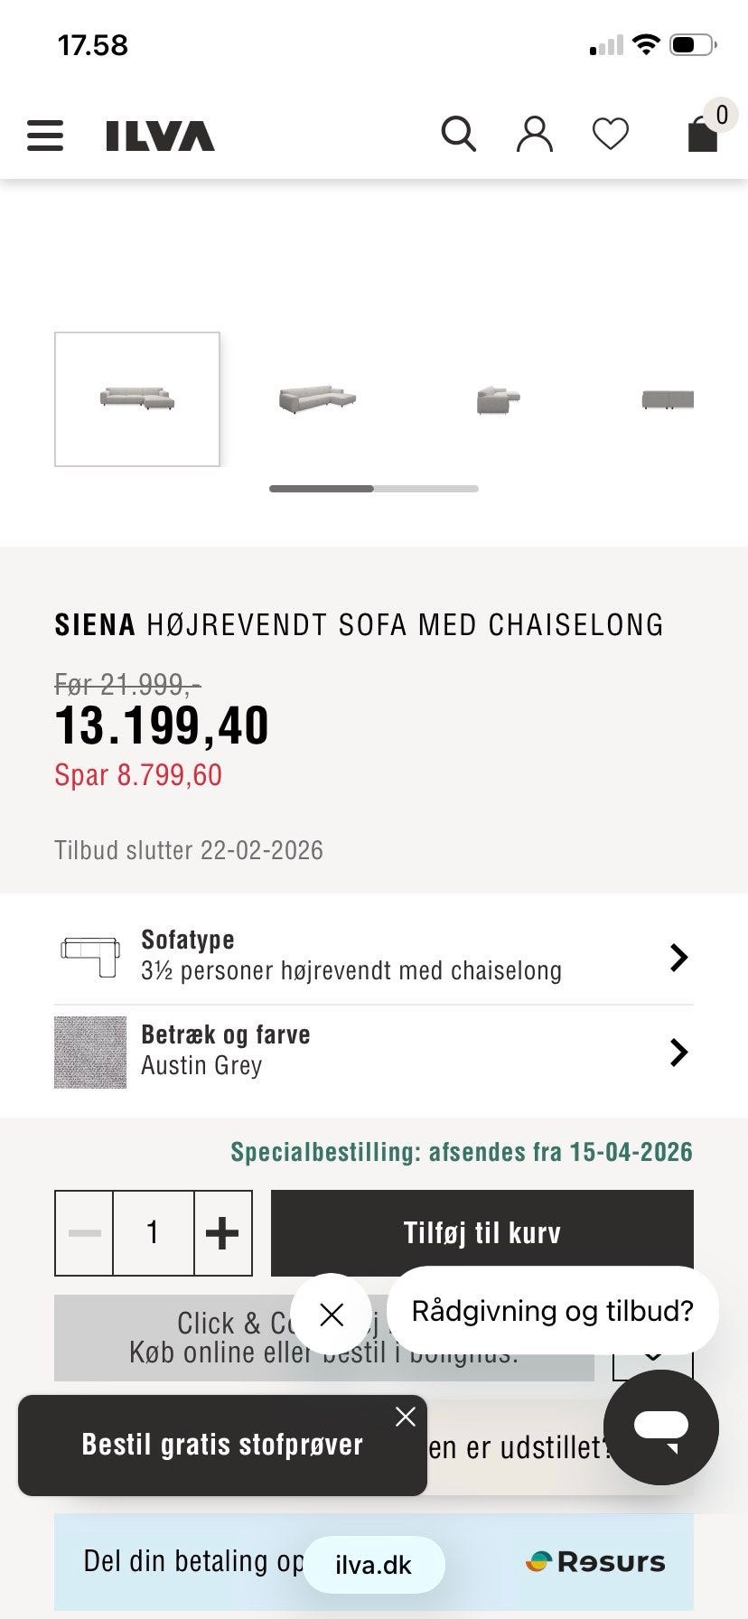Screen dimensions: 748x1619
Task: Decrease quantity with minus button
Action: 85,1233
